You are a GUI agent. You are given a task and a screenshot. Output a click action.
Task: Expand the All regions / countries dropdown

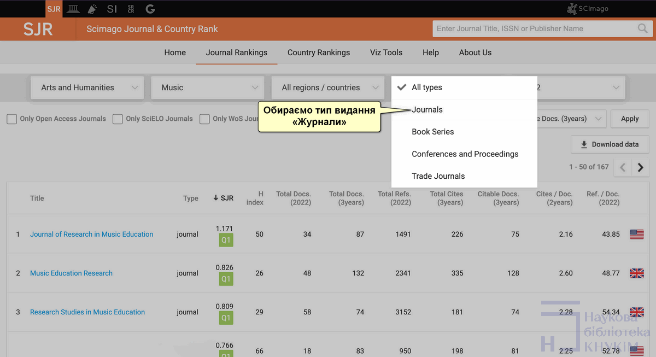(x=329, y=87)
